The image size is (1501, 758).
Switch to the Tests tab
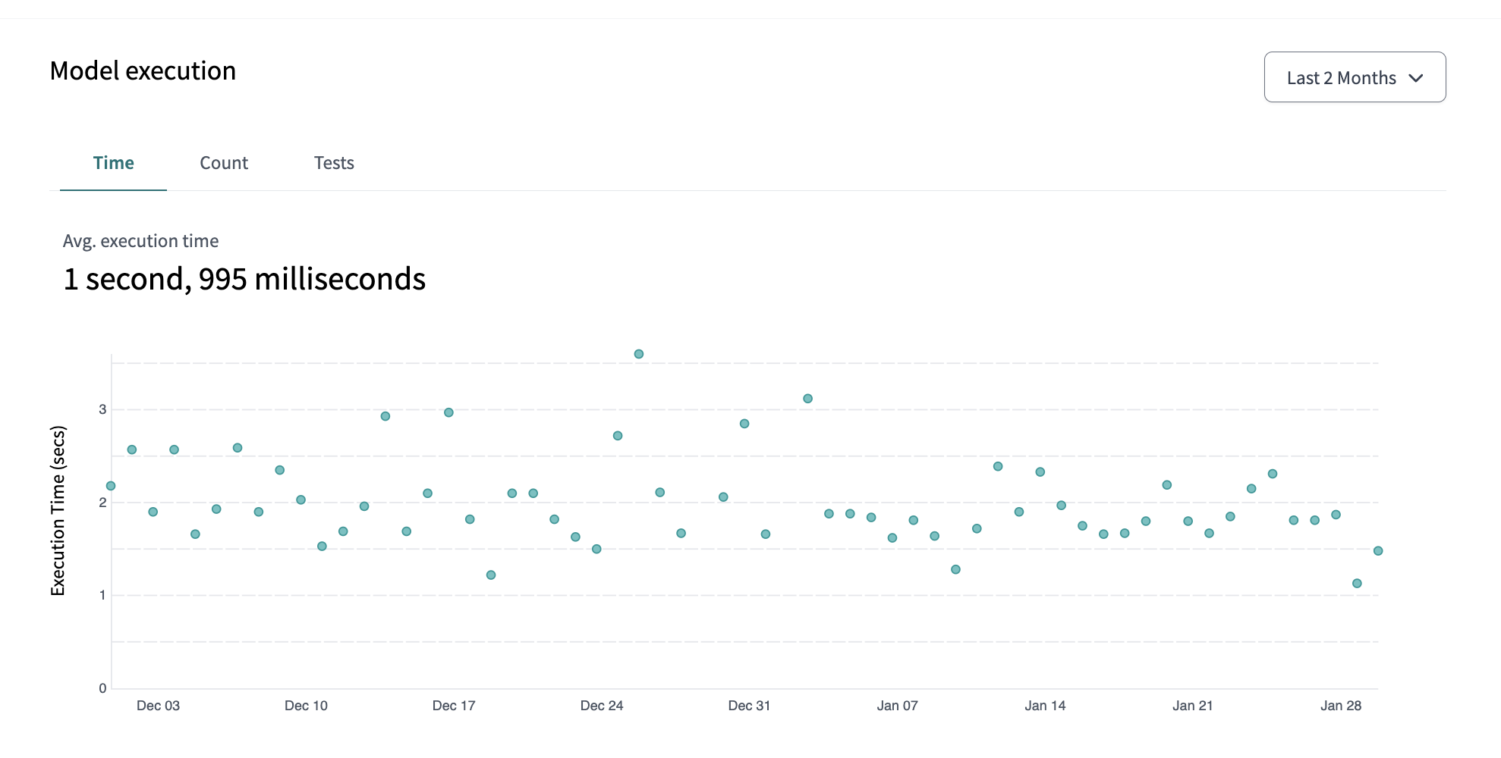[x=334, y=163]
